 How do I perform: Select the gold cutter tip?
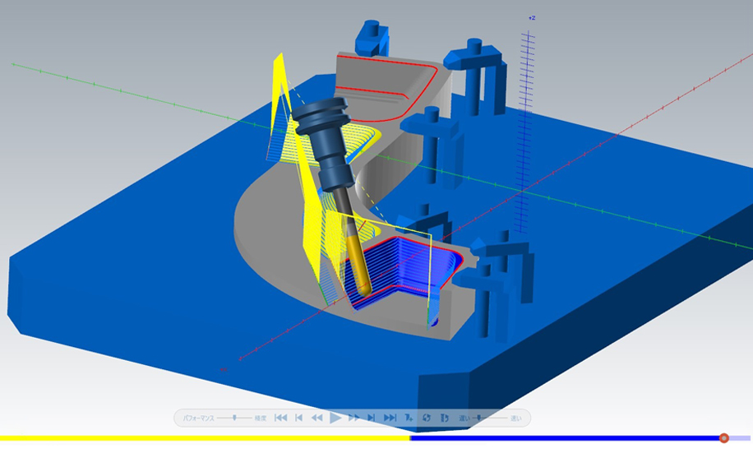[x=358, y=261]
